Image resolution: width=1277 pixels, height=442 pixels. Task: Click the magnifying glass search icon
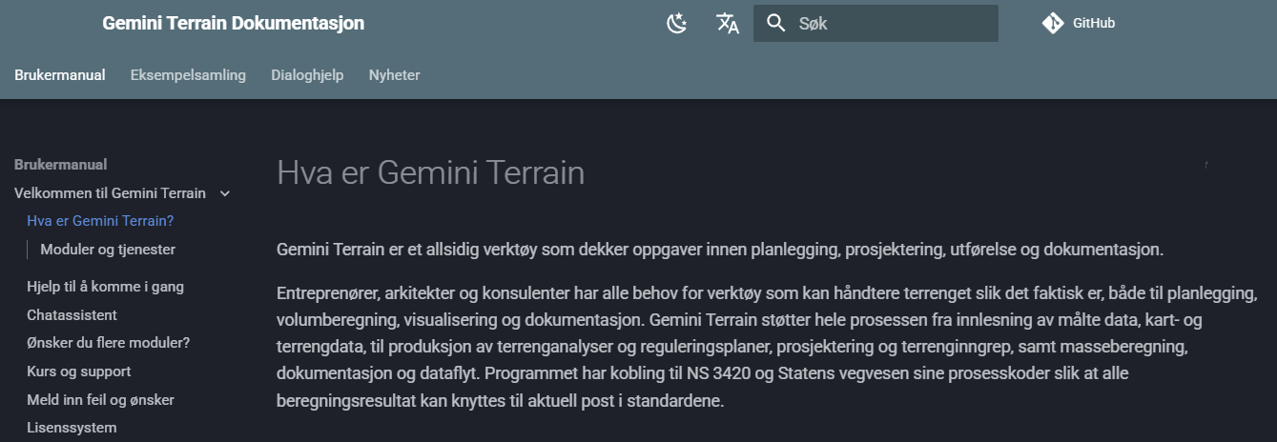(776, 24)
